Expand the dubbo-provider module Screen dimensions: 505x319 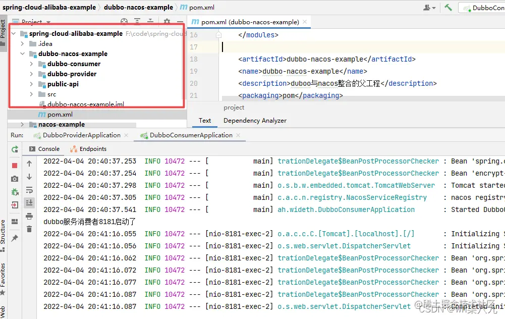click(31, 74)
